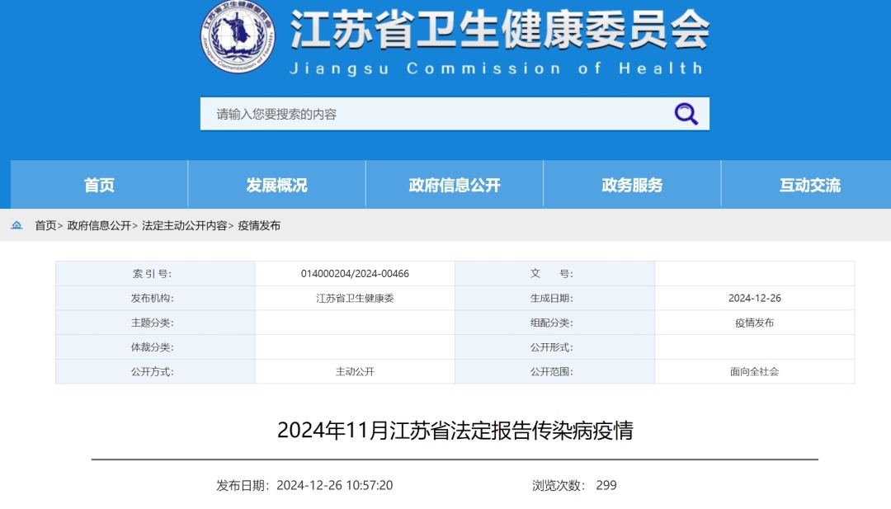Select the 首页 navigation menu item

98,185
